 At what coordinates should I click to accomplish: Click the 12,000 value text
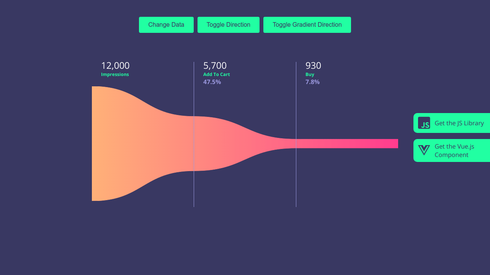(115, 65)
